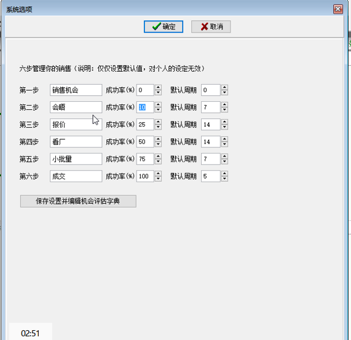Click the 第六步 name field 成交

76,176
